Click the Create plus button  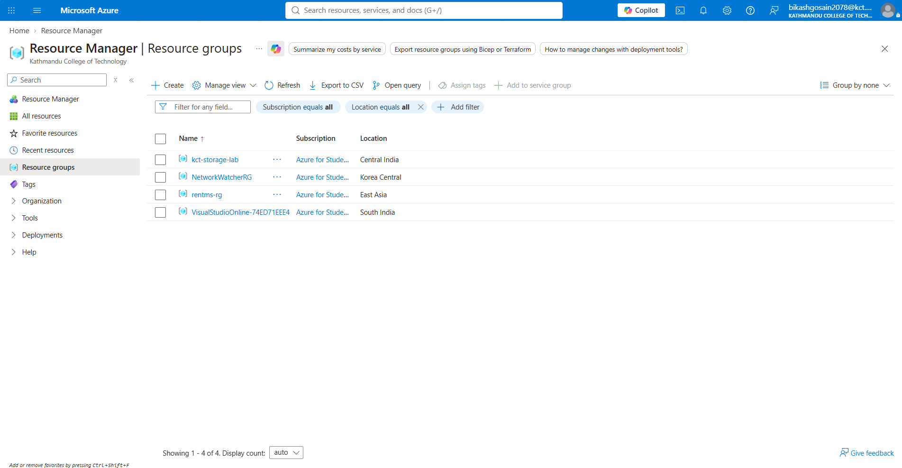pyautogui.click(x=167, y=85)
